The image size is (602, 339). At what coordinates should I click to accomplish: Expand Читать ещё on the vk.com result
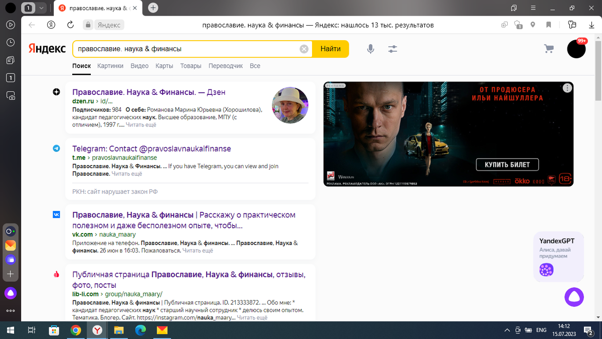coord(198,251)
